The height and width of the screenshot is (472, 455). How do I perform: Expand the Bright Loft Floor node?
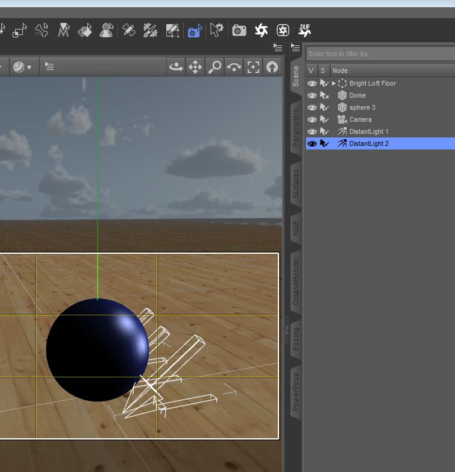[334, 83]
